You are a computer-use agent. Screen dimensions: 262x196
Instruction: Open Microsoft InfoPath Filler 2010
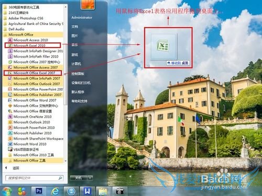[x=33, y=56]
